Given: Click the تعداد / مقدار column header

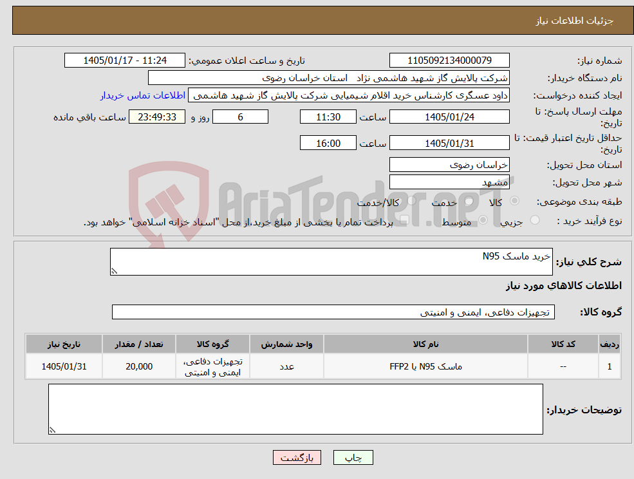Looking at the screenshot, I should coord(138,344).
